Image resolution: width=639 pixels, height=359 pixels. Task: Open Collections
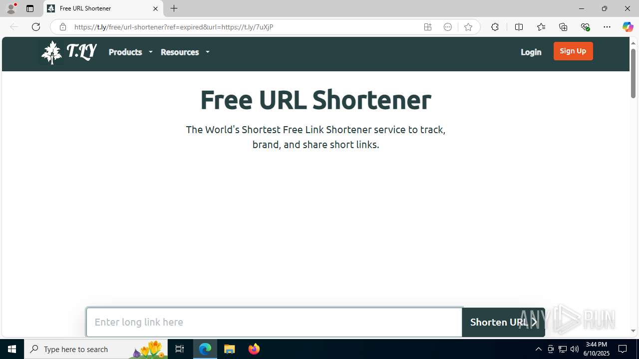click(563, 27)
